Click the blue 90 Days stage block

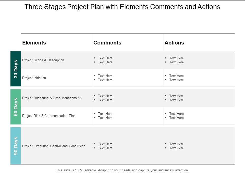tap(16, 146)
